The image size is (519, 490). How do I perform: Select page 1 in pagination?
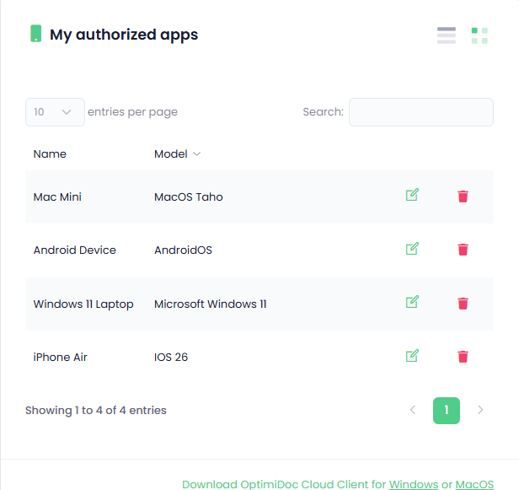pyautogui.click(x=447, y=411)
